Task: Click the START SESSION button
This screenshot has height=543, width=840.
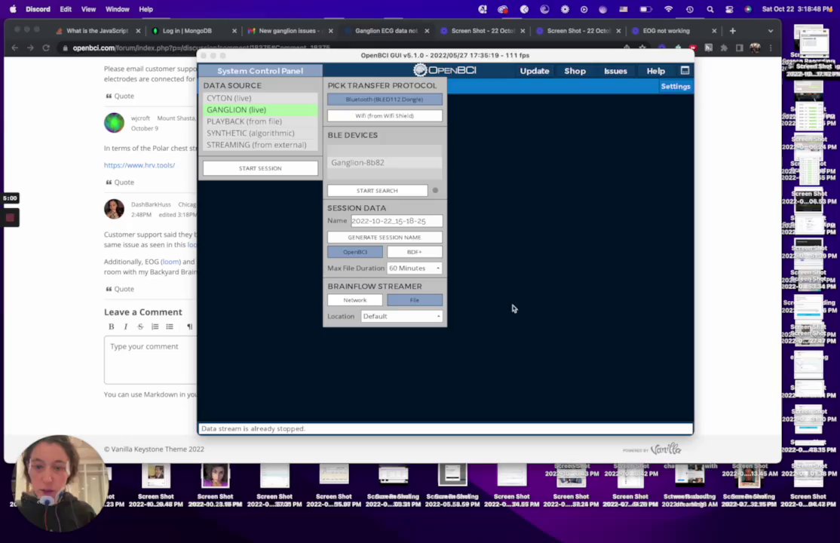Action: point(260,168)
